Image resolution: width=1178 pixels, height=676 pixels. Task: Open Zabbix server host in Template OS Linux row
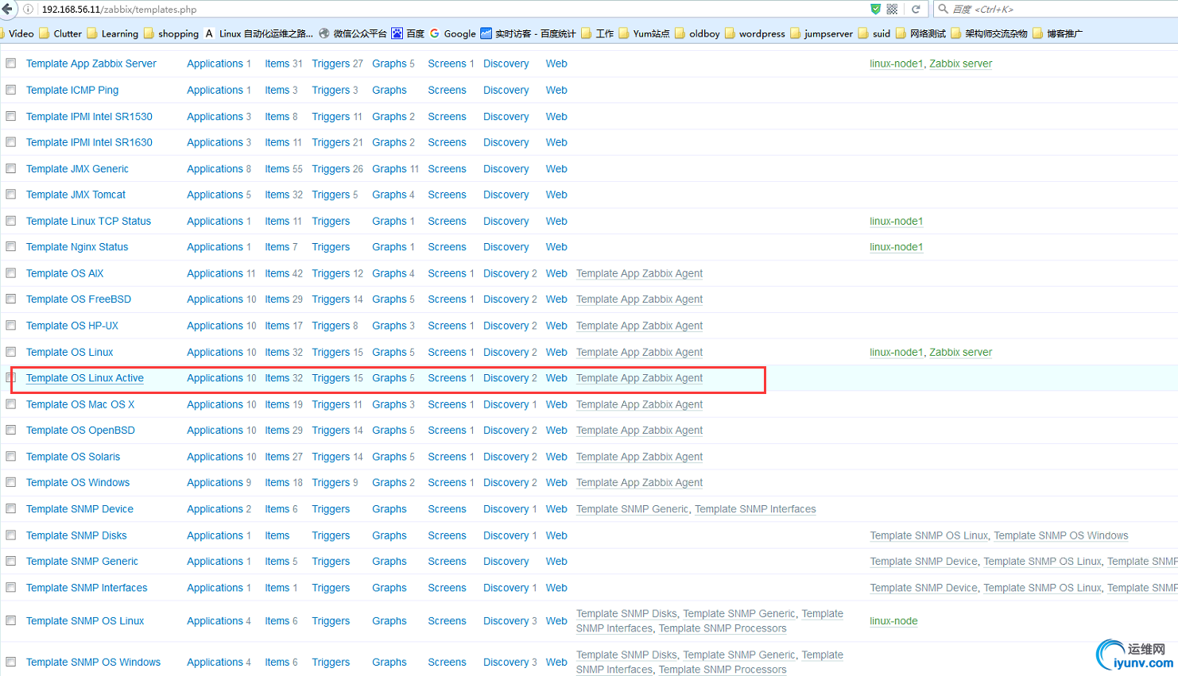tap(961, 352)
